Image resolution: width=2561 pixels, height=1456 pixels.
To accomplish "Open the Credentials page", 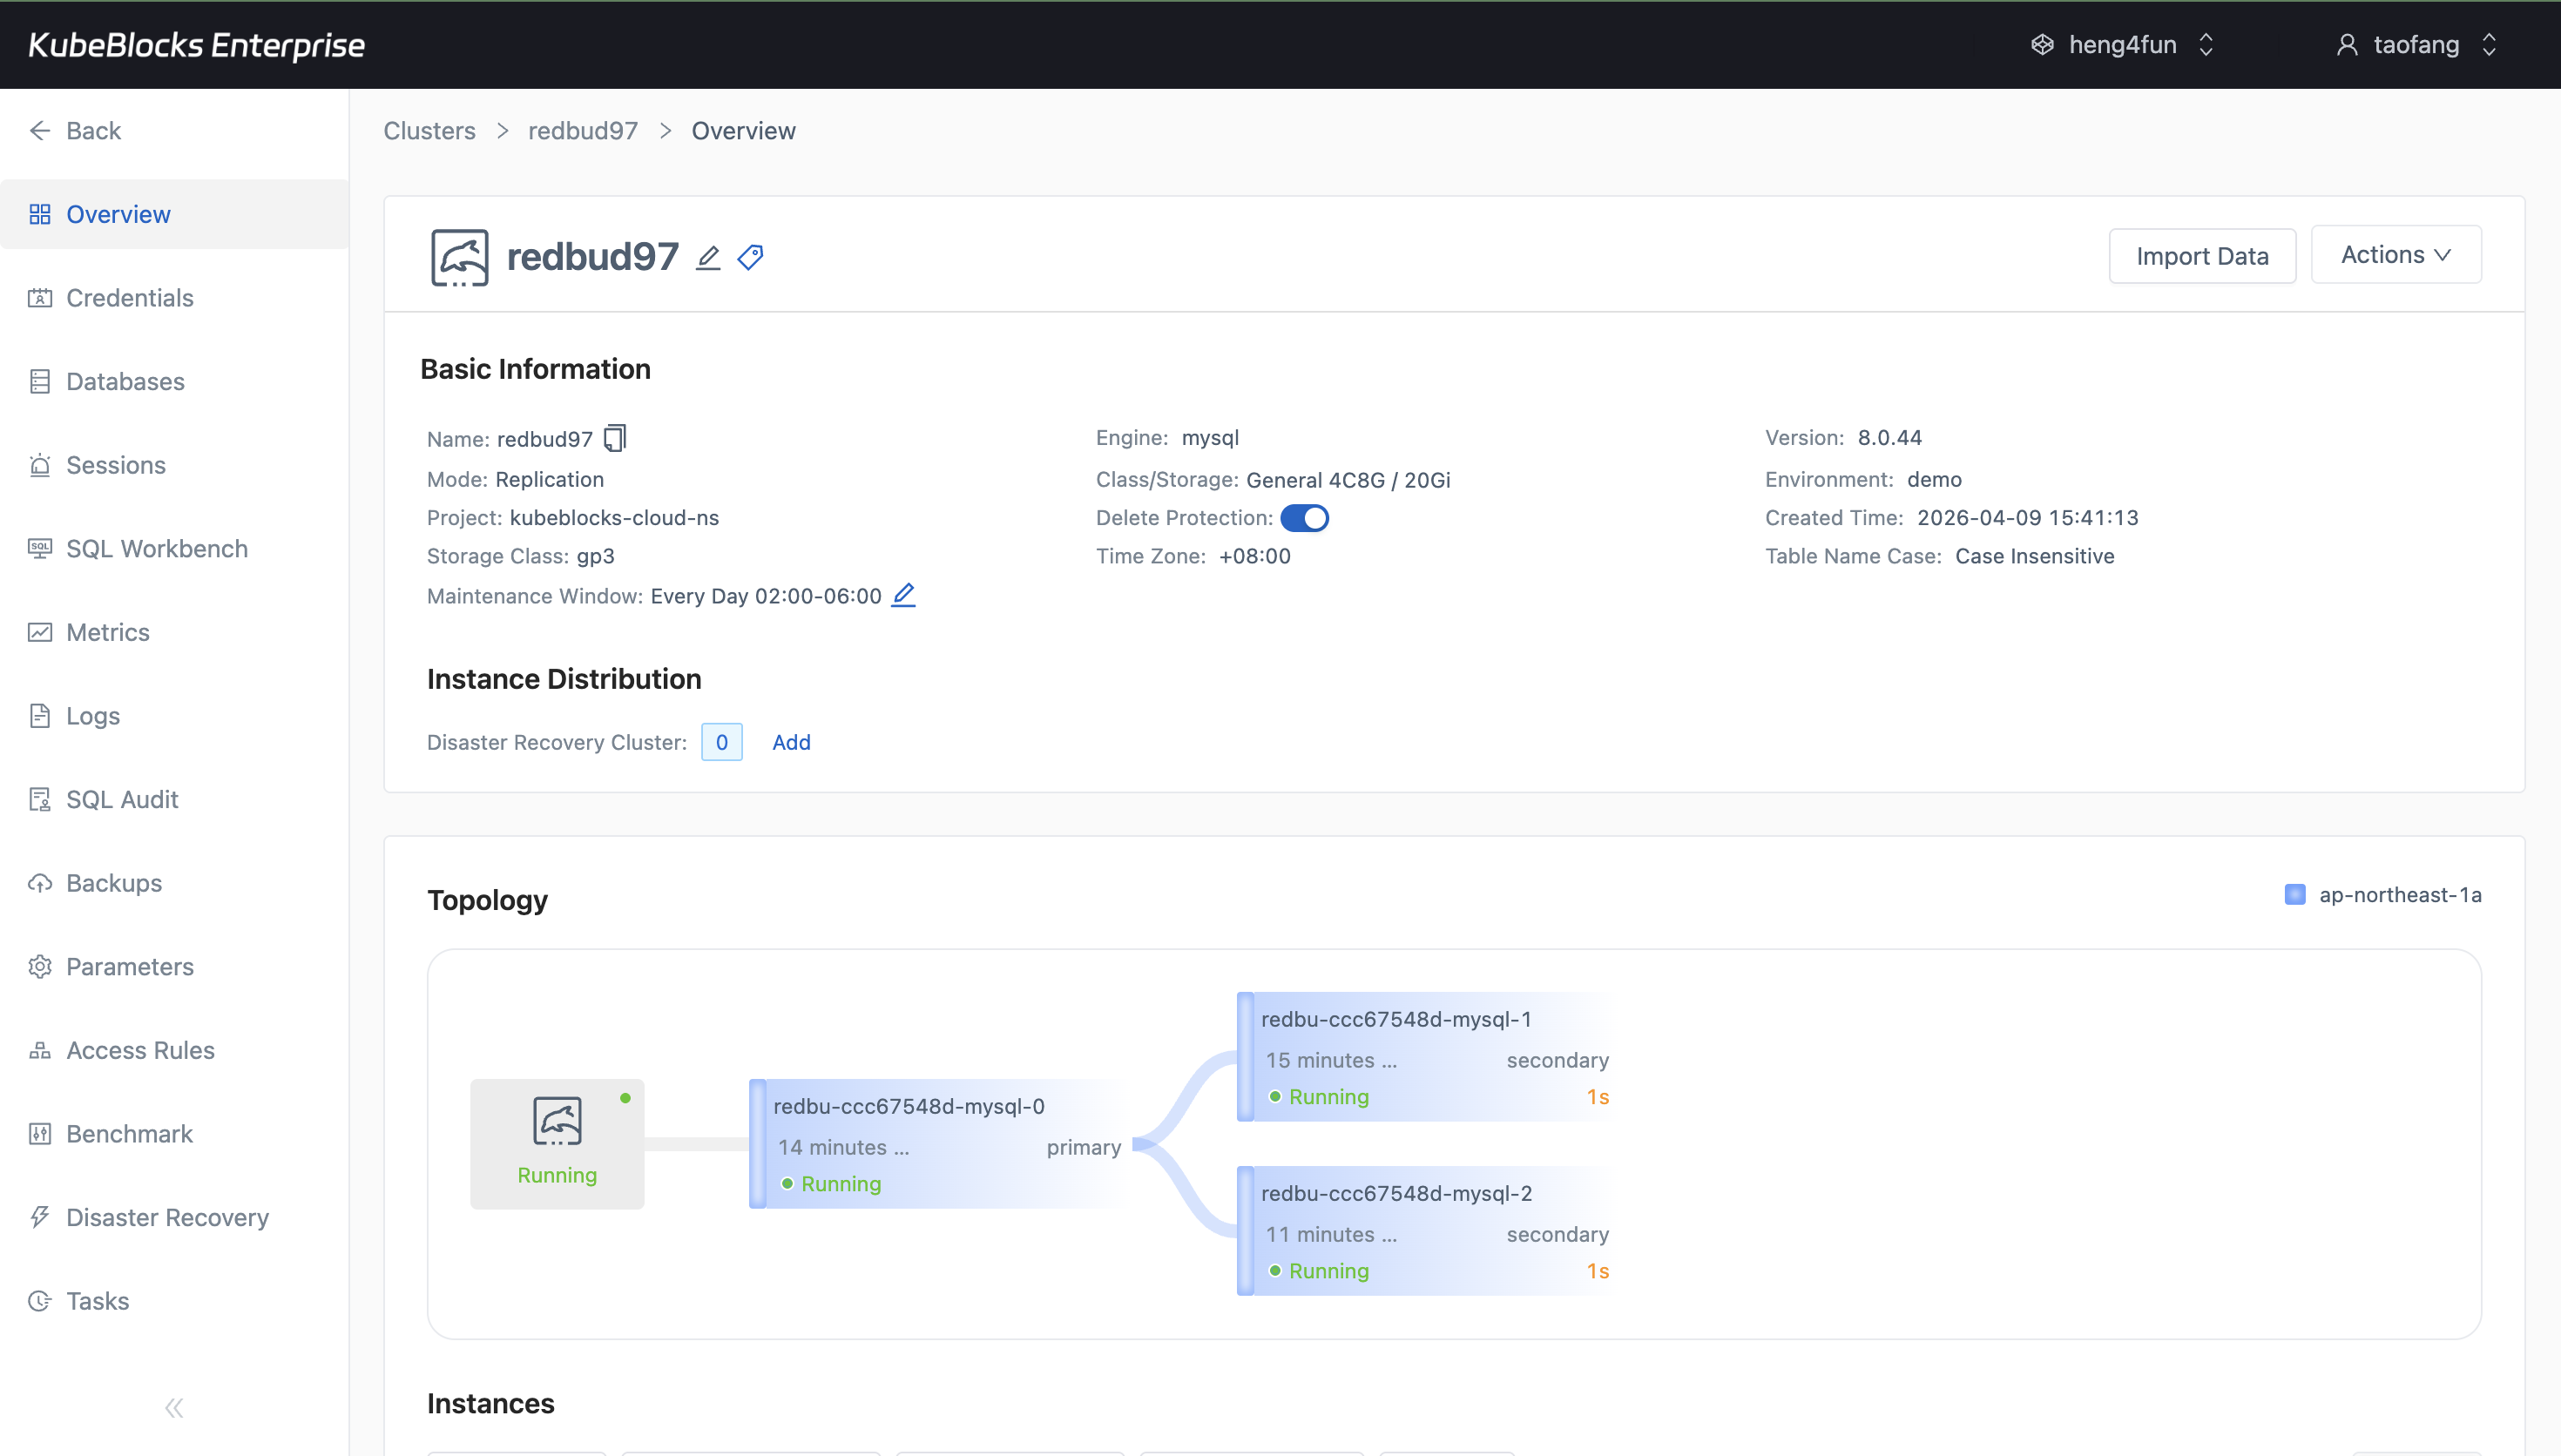I will (x=129, y=297).
